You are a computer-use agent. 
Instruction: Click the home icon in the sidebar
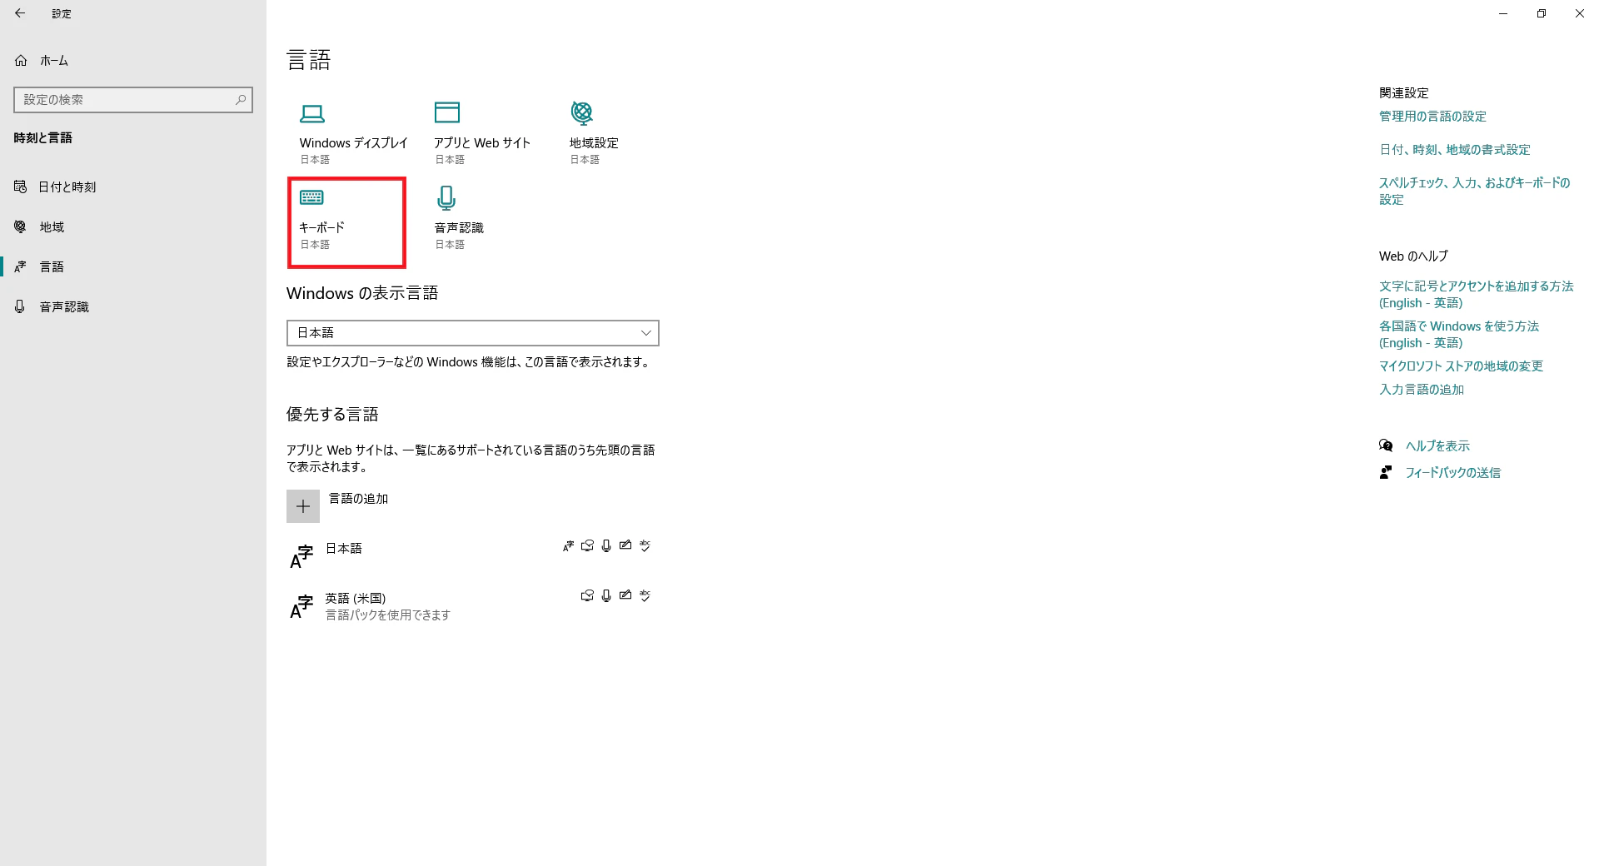point(21,60)
